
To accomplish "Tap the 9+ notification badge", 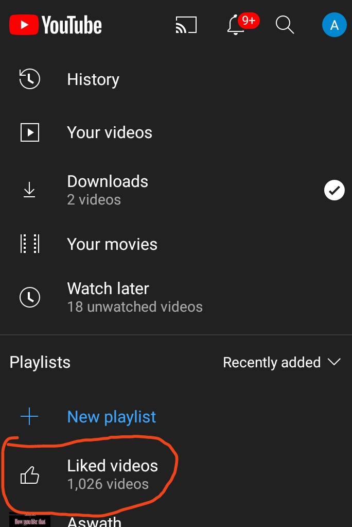I will click(x=249, y=21).
